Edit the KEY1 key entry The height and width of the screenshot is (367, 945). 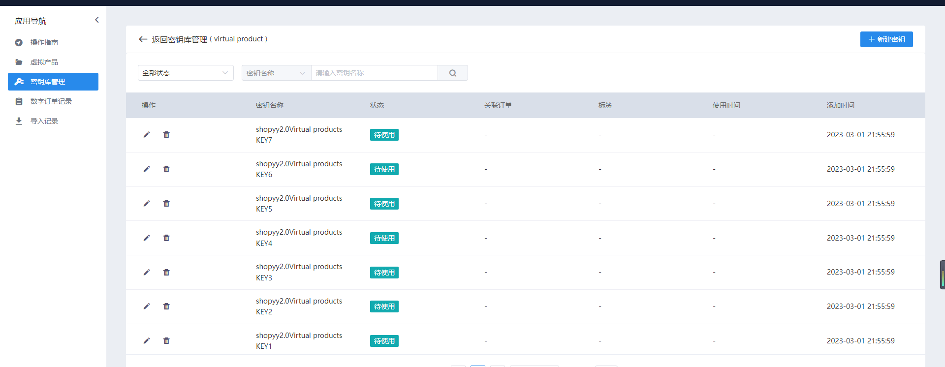tap(147, 341)
